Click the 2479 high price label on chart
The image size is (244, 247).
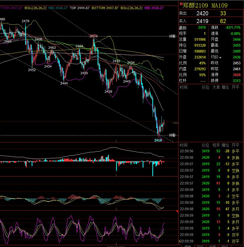(x=25, y=21)
